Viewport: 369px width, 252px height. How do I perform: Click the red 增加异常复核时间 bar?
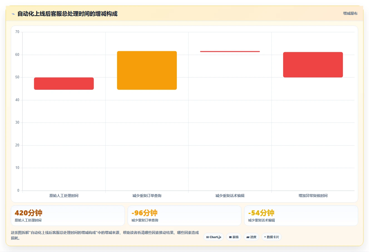coord(313,65)
